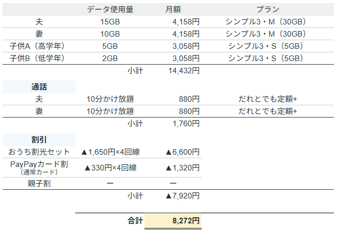Select the おうち割光セット label
The height and width of the screenshot is (231, 339).
pyautogui.click(x=39, y=152)
